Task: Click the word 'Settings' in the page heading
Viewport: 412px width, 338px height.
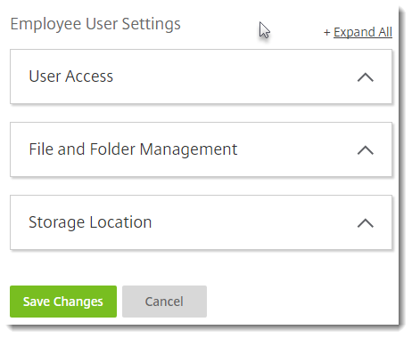Action: pyautogui.click(x=152, y=24)
